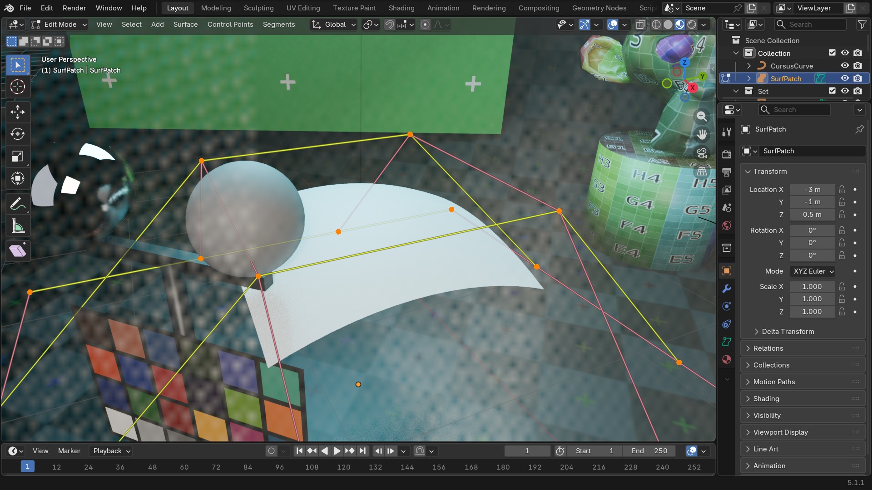Screen dimensions: 872x490
Task: Activate the Move tool
Action: pyautogui.click(x=18, y=112)
